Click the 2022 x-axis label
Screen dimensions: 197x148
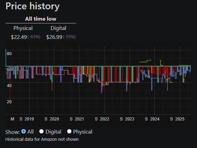pyautogui.click(x=105, y=119)
